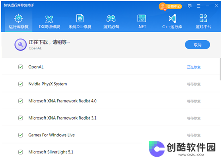Close the repair assistant window
Viewport: 222px width, 159px height.
pos(216,6)
